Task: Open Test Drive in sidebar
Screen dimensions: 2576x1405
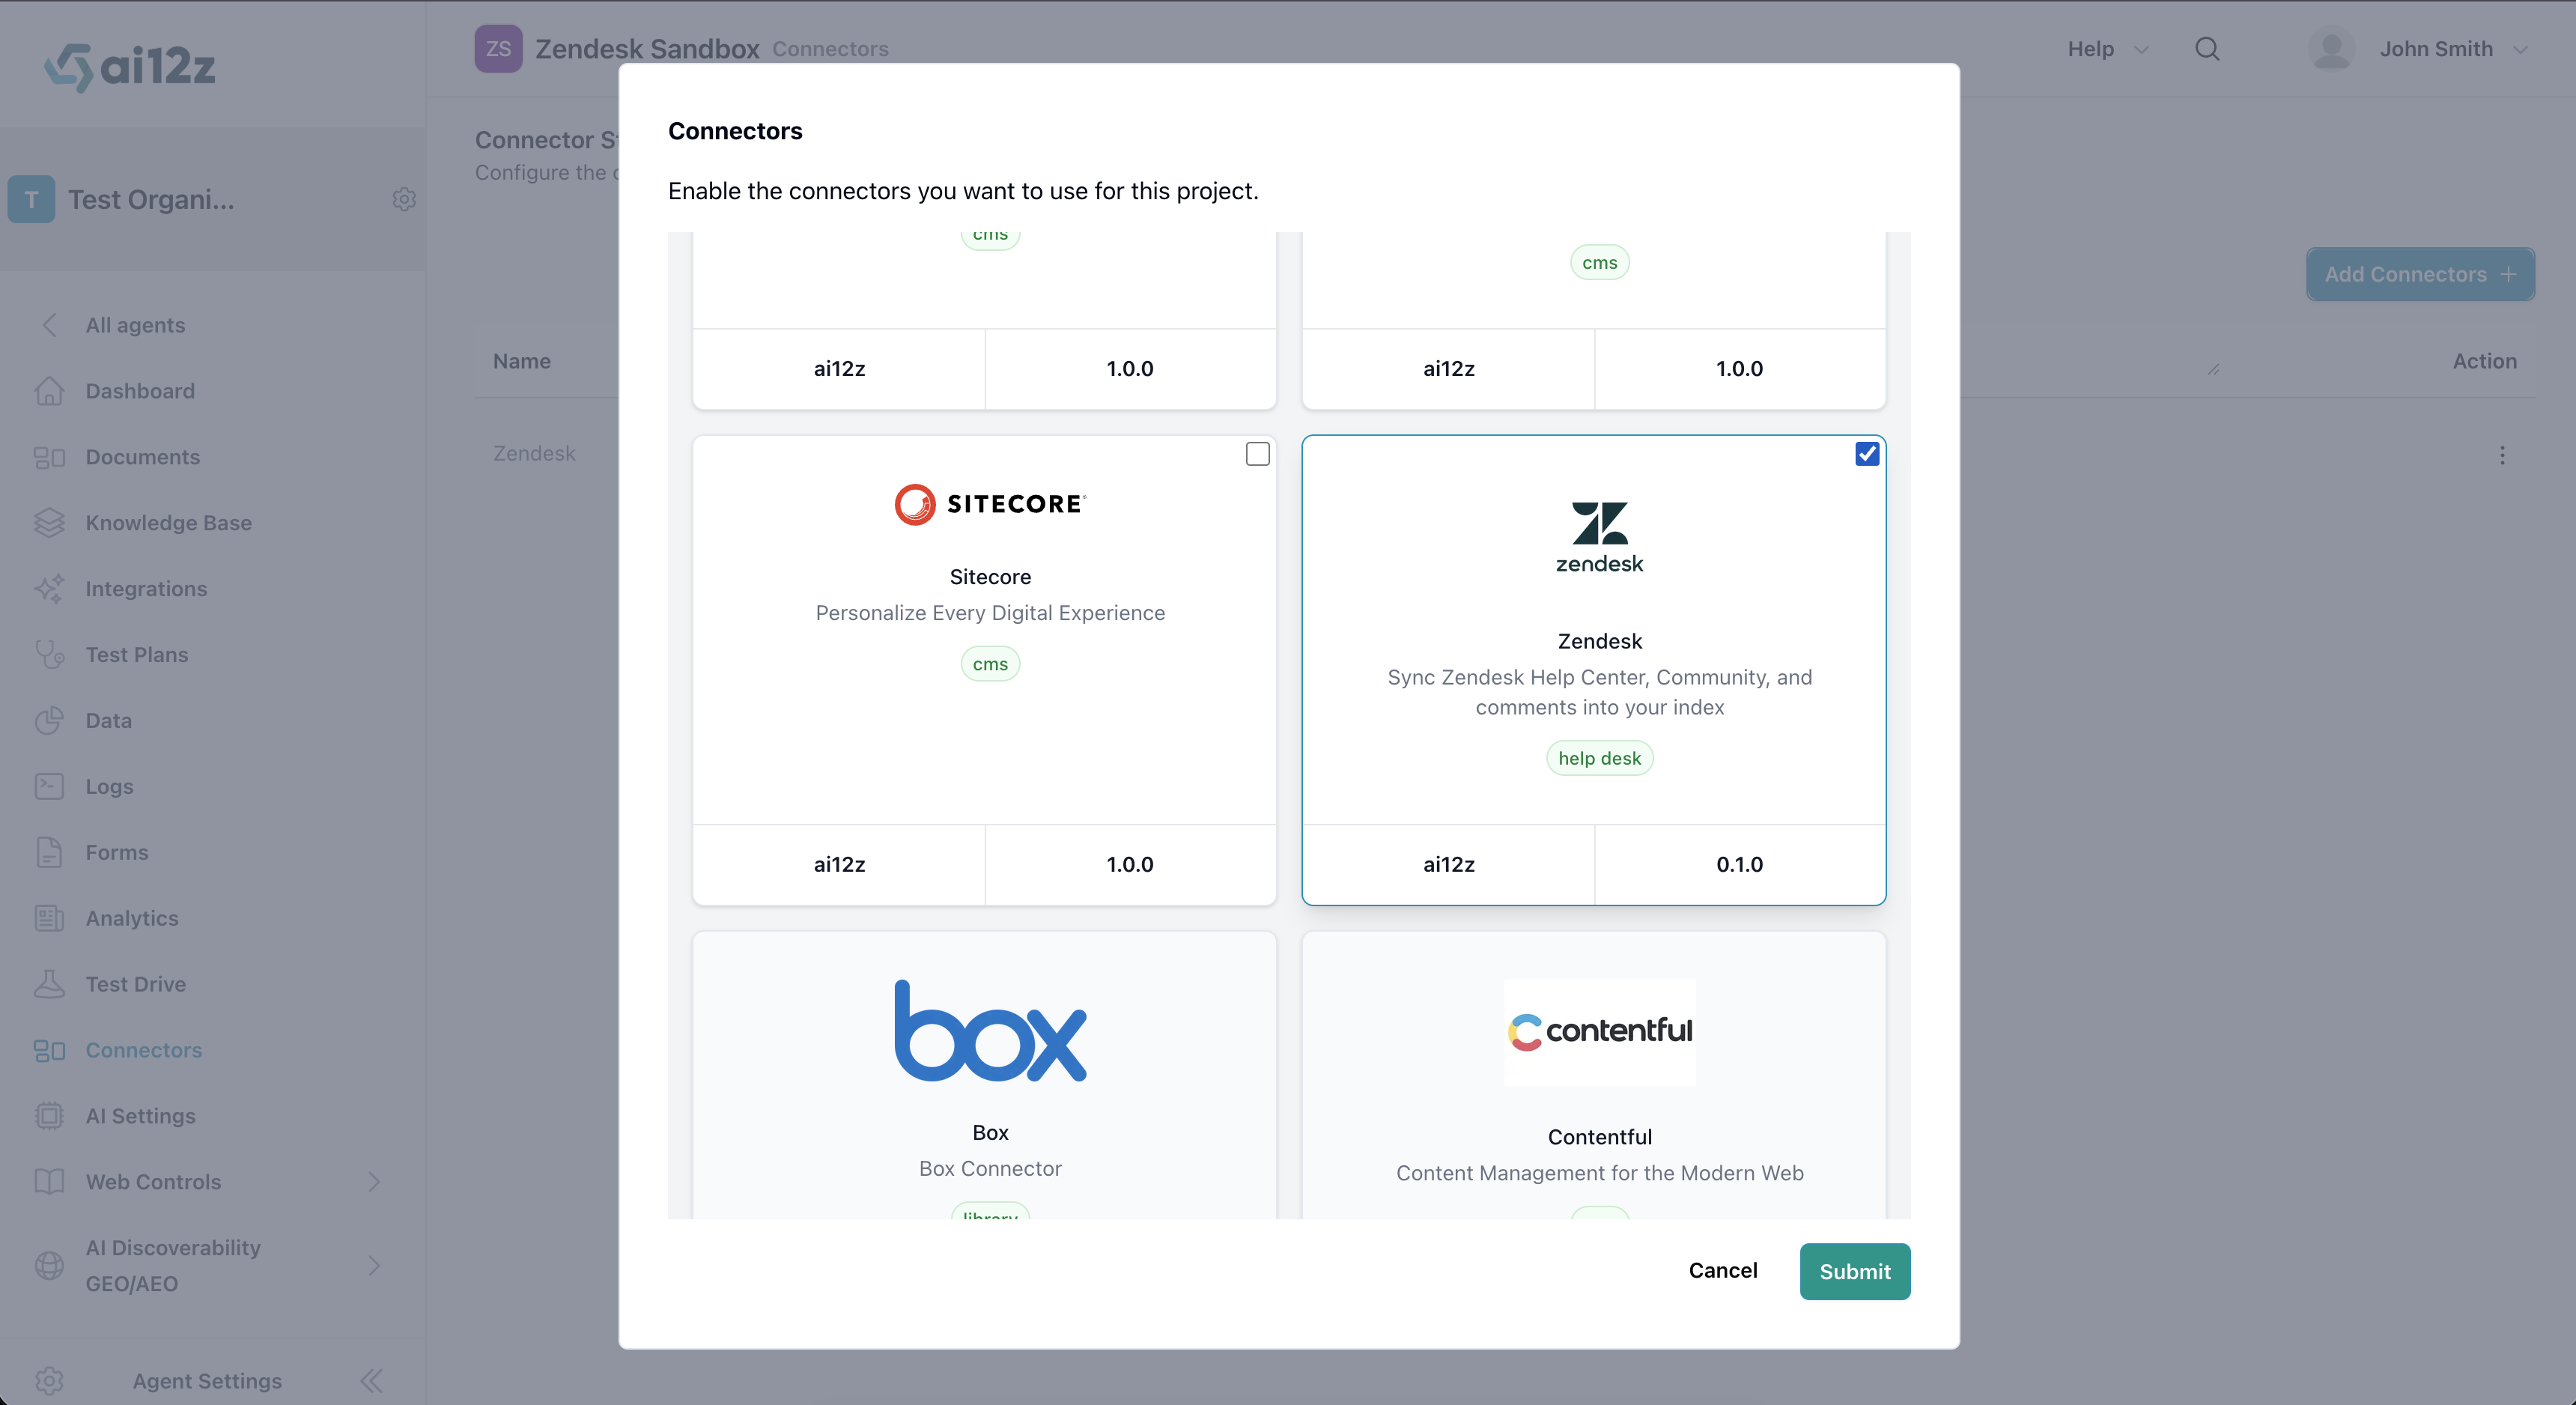Action: [135, 984]
